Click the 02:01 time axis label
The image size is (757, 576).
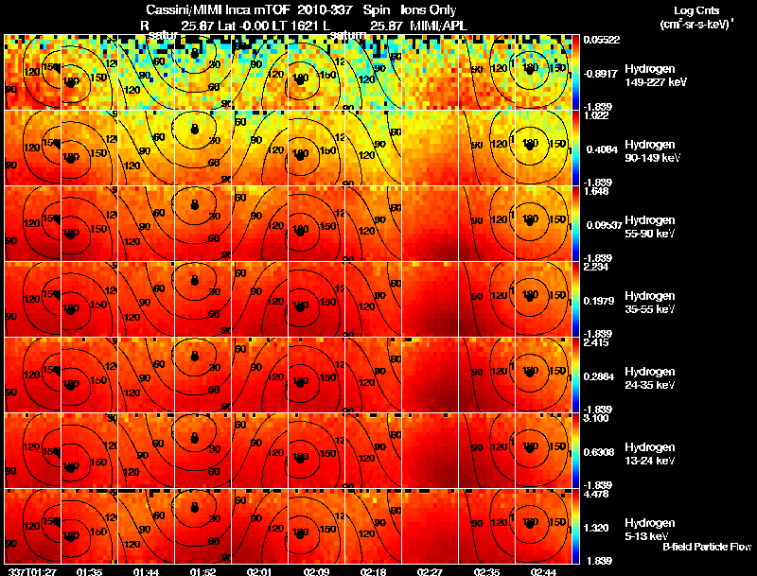259,571
